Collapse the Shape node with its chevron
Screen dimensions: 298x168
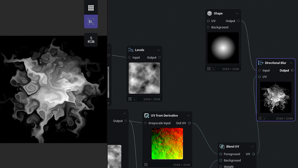(237, 13)
